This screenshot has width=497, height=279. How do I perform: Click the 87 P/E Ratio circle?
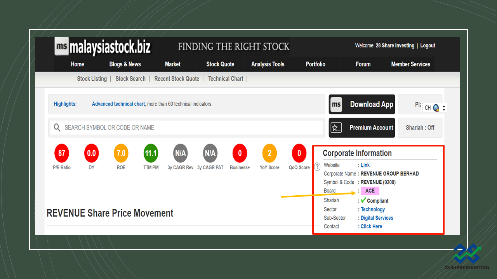(62, 153)
